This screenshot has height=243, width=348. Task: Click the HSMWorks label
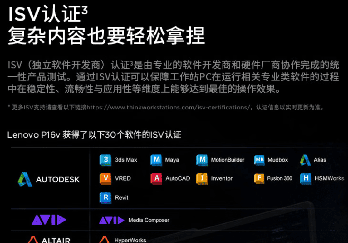click(x=329, y=179)
